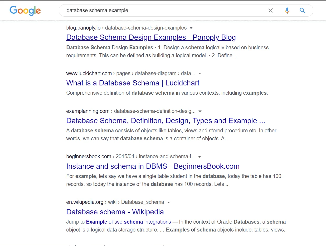The width and height of the screenshot is (326, 246).
Task: Clear the search query with X icon
Action: [271, 11]
